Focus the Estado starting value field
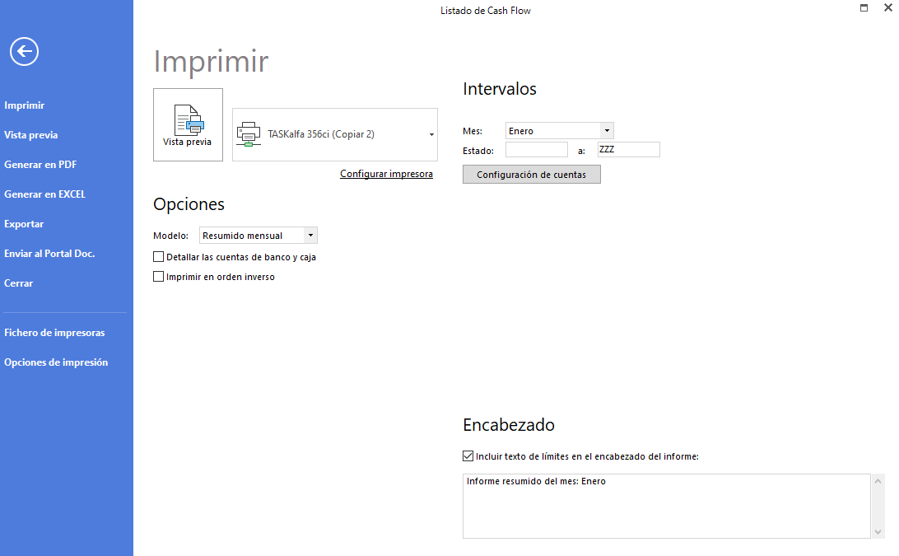 click(x=537, y=150)
